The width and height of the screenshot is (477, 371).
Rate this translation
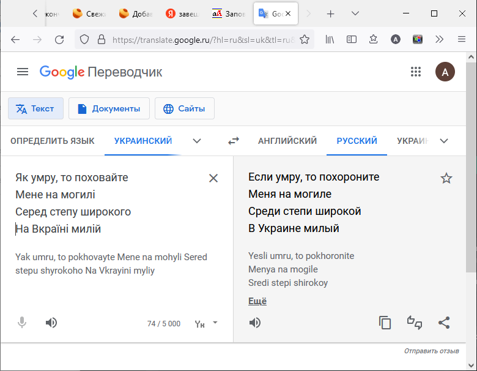click(x=415, y=323)
